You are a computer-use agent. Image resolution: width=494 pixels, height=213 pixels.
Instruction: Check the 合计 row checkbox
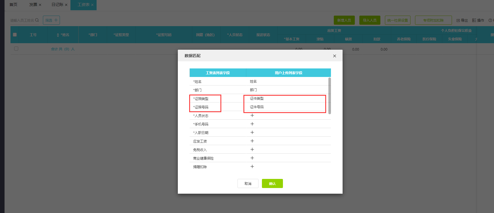pos(16,49)
